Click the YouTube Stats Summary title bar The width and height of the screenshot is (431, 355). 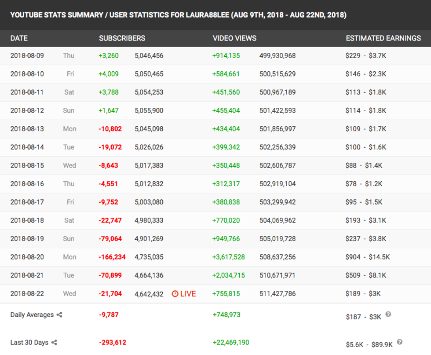(x=178, y=15)
